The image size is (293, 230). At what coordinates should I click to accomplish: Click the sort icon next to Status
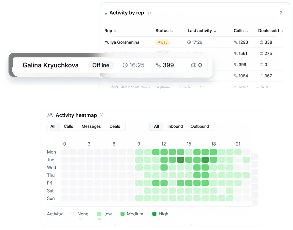(171, 31)
